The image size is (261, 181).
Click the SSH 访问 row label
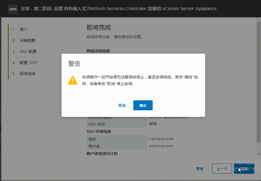[96, 124]
